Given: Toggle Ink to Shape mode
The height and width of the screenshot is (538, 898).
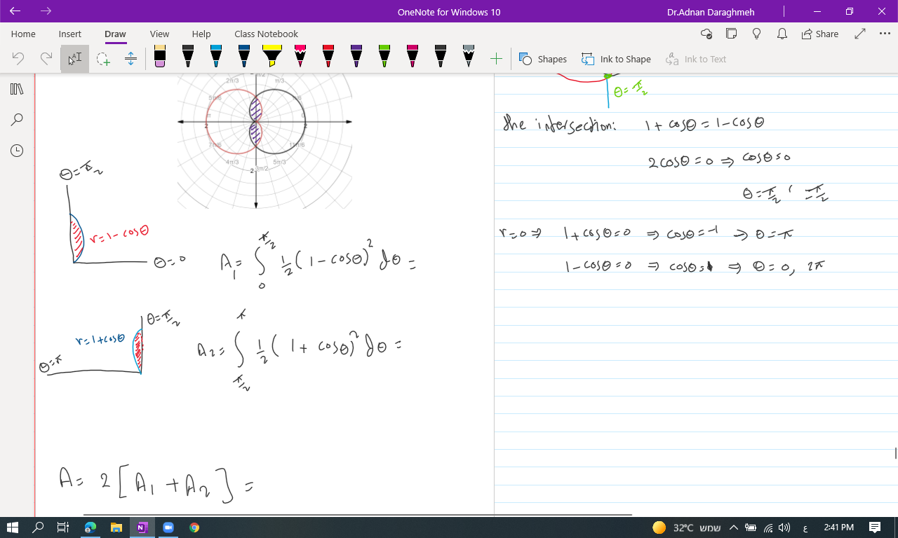Looking at the screenshot, I should [x=616, y=59].
